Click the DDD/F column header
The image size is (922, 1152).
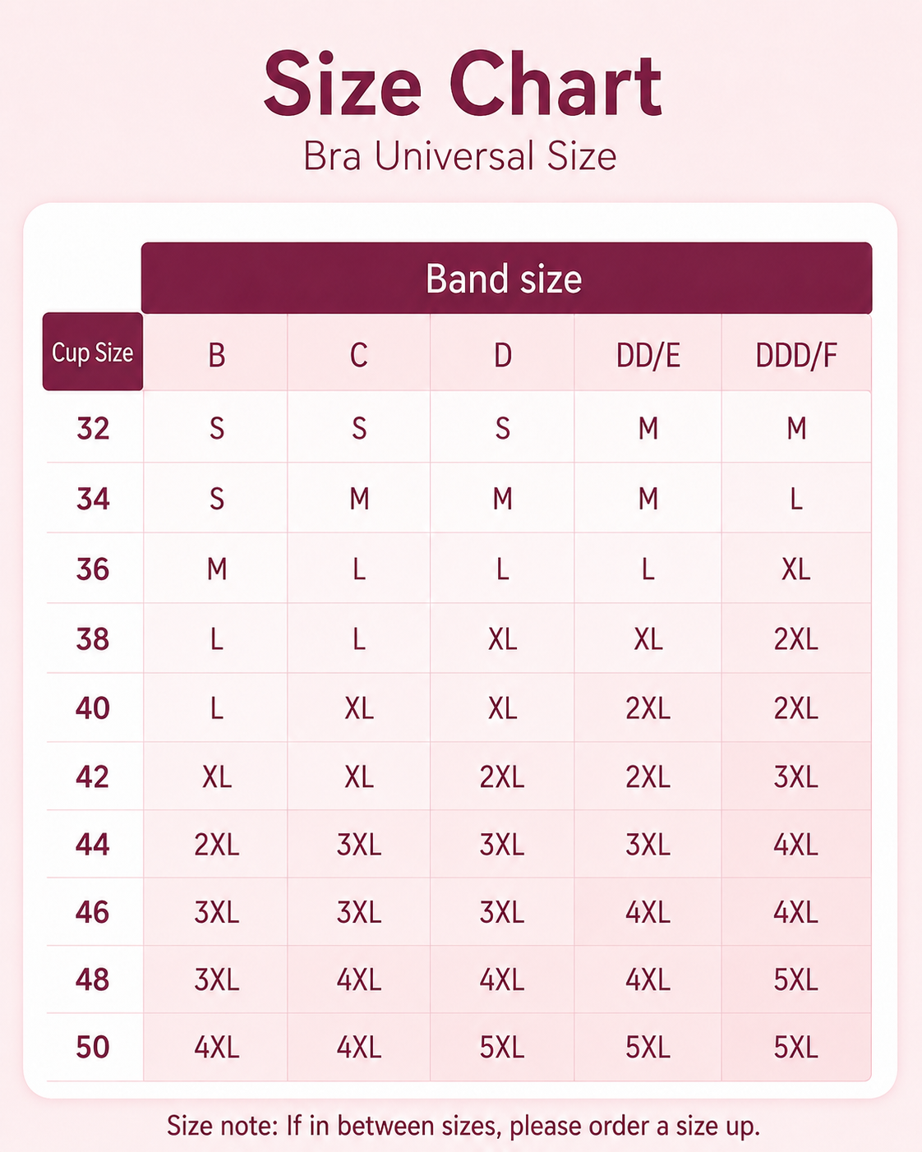coord(796,355)
